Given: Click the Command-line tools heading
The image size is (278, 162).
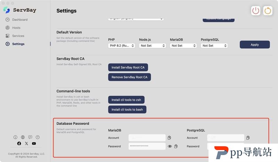Looking at the screenshot, I should tap(73, 91).
